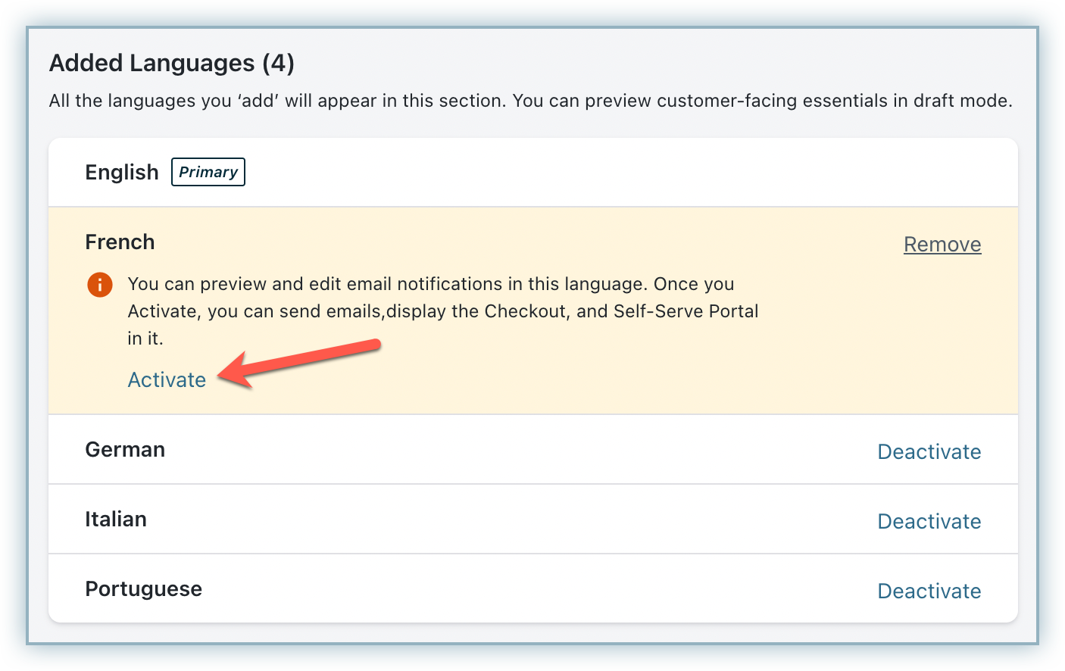Screen dimensions: 1065x671
Task: Select the Portuguese language name
Action: tap(143, 589)
